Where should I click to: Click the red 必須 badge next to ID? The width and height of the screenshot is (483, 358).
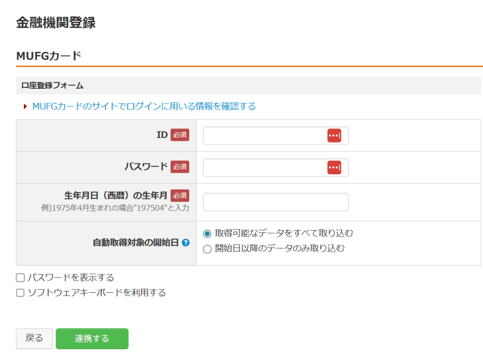[180, 135]
